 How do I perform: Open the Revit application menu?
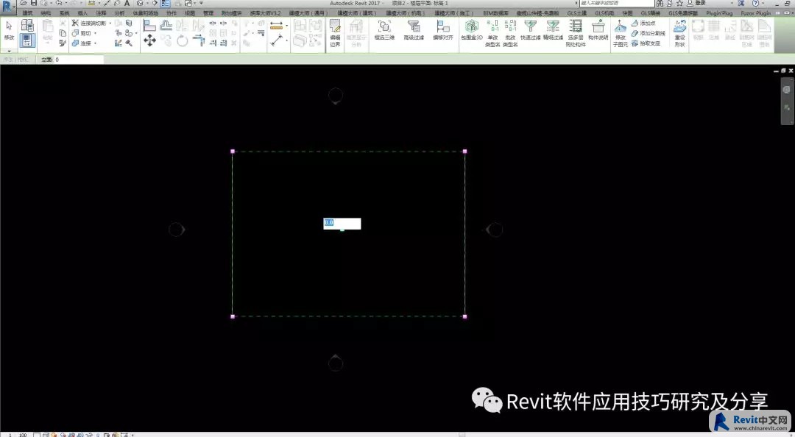7,6
